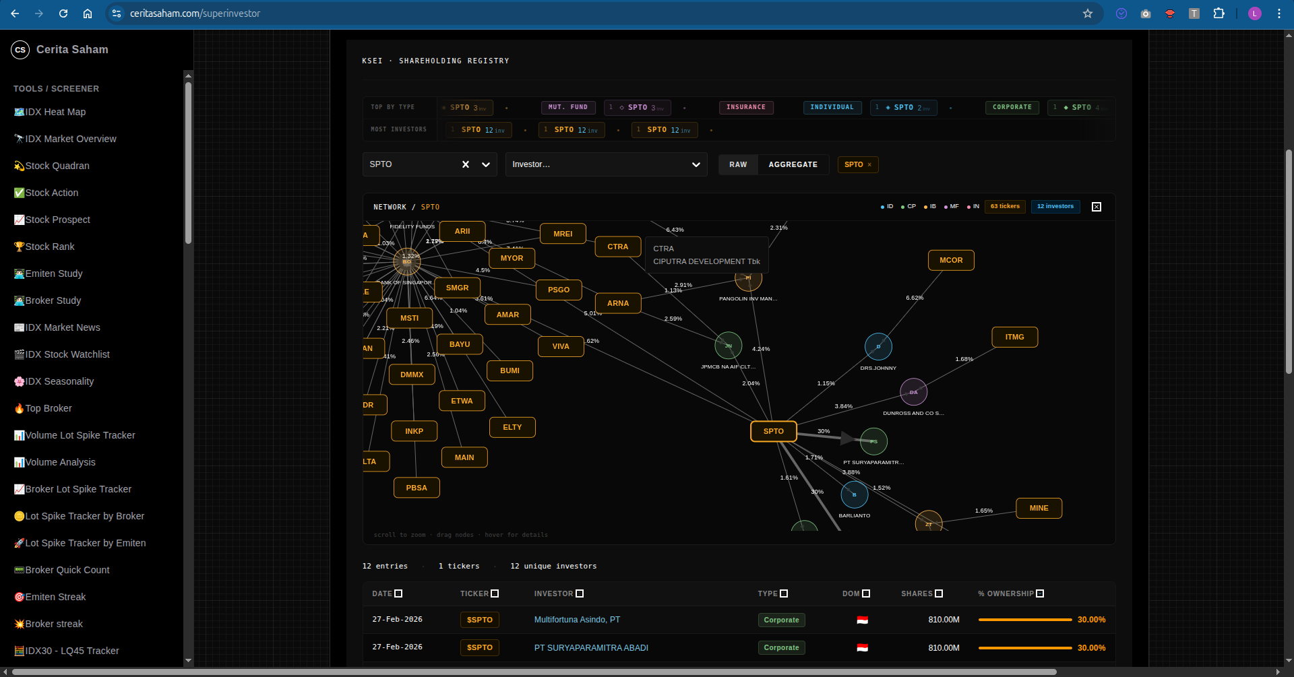Open the Chrome three-dot menu

click(1278, 13)
